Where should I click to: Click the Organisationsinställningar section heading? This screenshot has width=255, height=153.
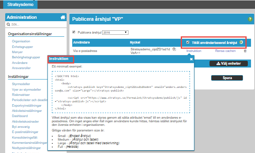[30, 34]
